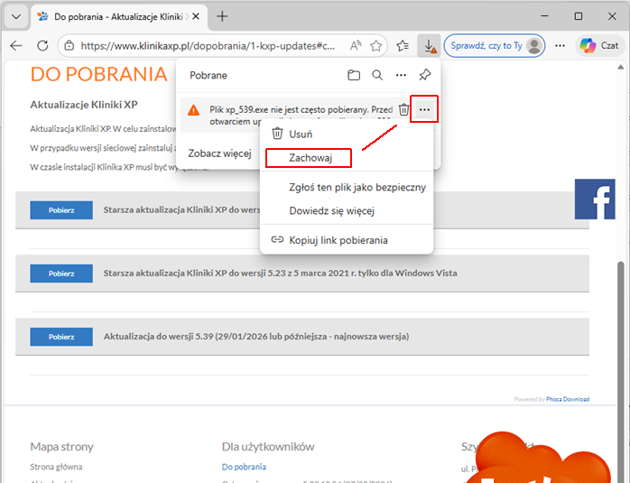
Task: Refresh the current page
Action: click(x=42, y=45)
